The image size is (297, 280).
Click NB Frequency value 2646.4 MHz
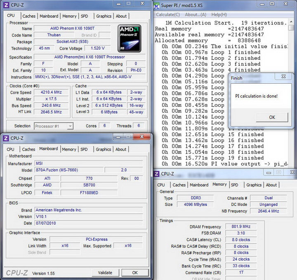pos(269,211)
